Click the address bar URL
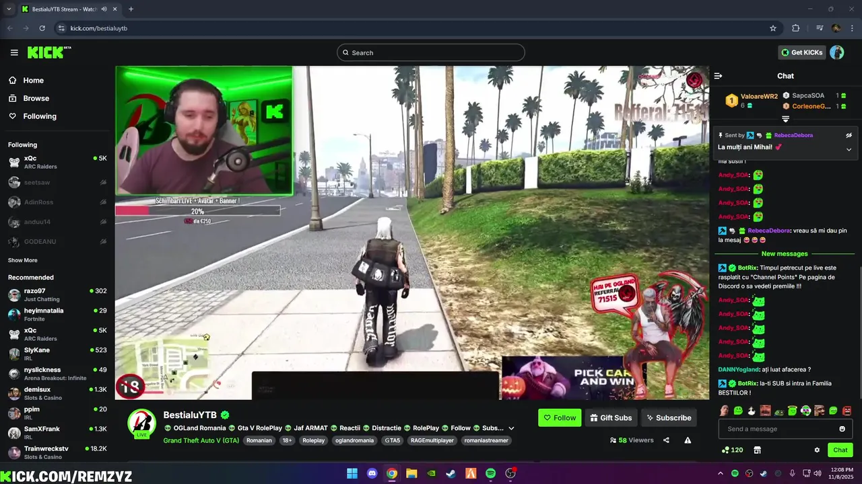862x484 pixels. coord(99,28)
